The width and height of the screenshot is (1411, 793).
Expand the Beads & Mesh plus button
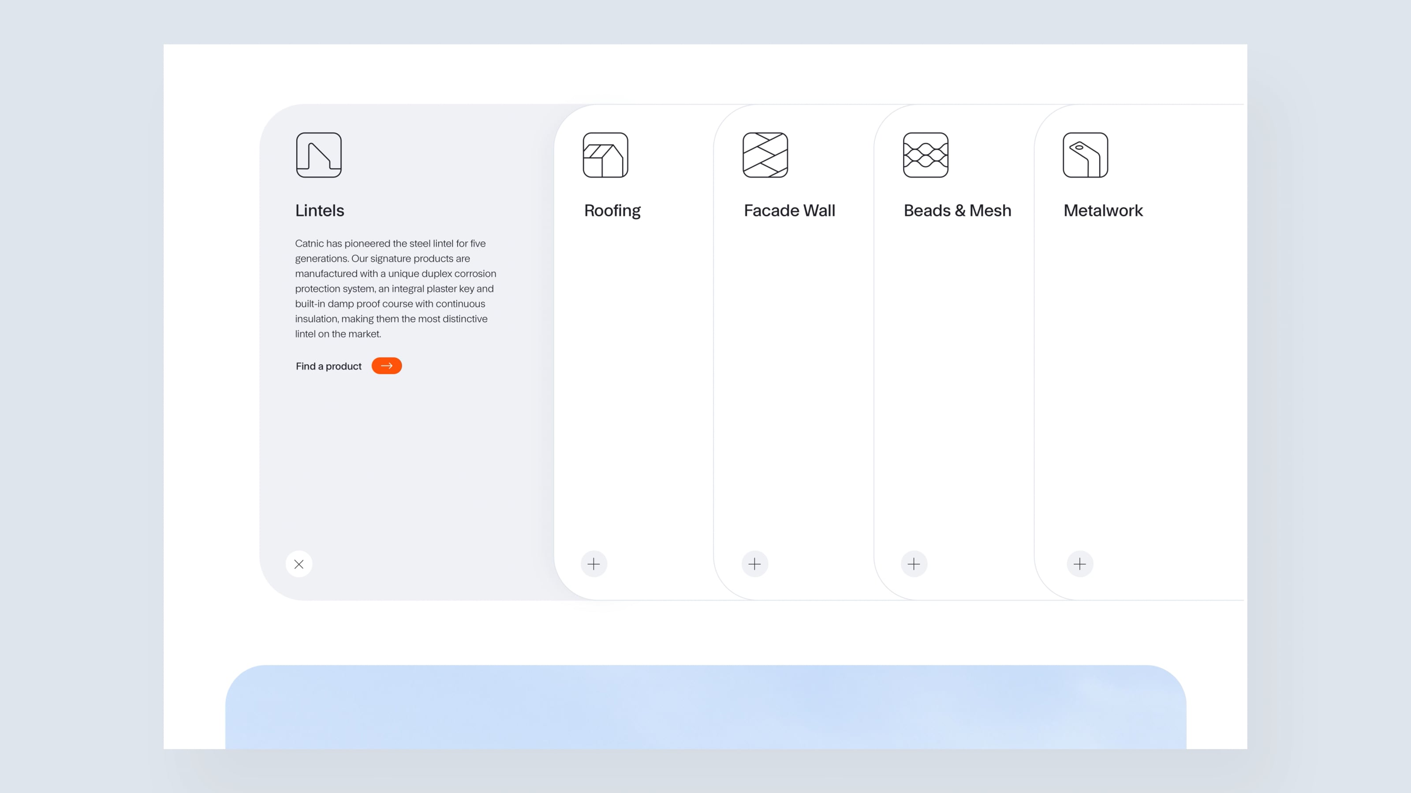(x=914, y=564)
